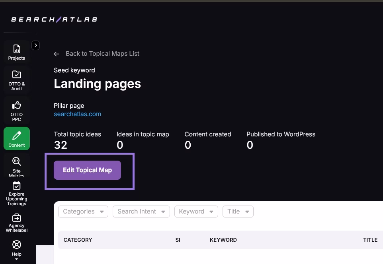Click the SI column header
The width and height of the screenshot is (383, 264).
point(178,240)
